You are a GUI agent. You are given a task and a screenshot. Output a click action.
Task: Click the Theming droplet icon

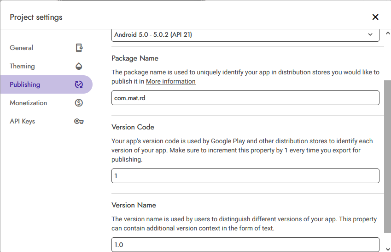click(x=79, y=66)
